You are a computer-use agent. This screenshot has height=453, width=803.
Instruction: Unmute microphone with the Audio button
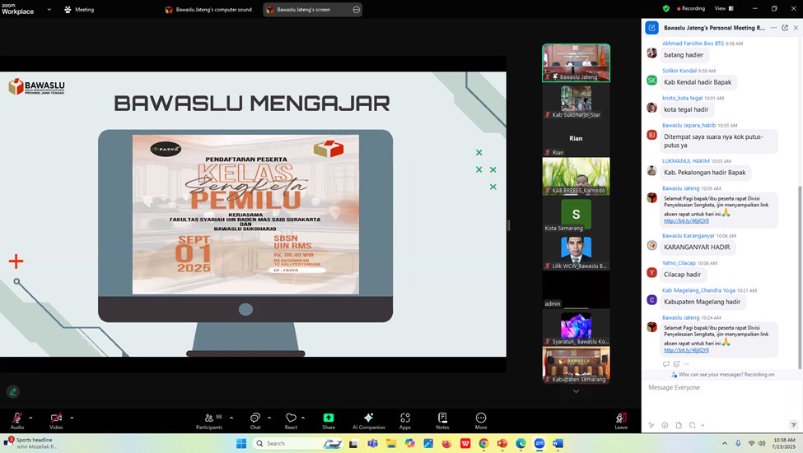[17, 421]
